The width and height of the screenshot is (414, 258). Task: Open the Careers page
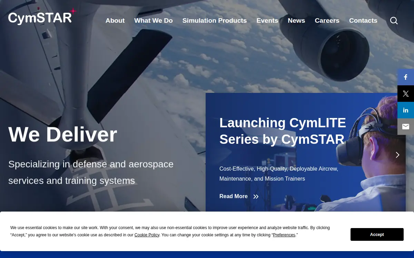(x=327, y=21)
